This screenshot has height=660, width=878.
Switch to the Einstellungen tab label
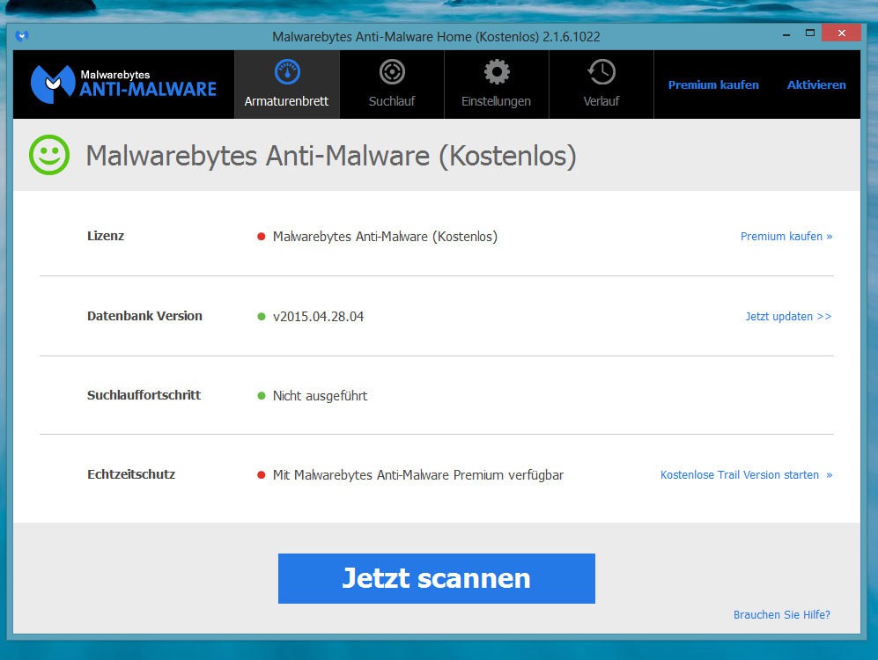pyautogui.click(x=496, y=101)
